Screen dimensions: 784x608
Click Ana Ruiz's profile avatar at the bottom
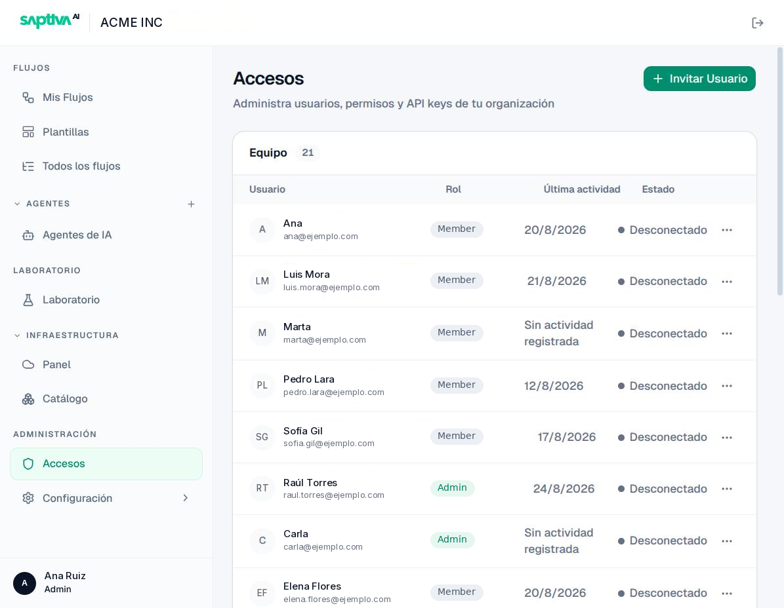coord(24,583)
